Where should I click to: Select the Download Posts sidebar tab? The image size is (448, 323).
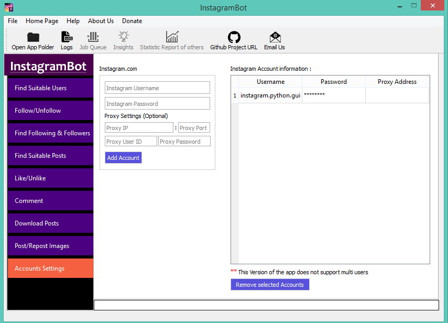click(50, 223)
